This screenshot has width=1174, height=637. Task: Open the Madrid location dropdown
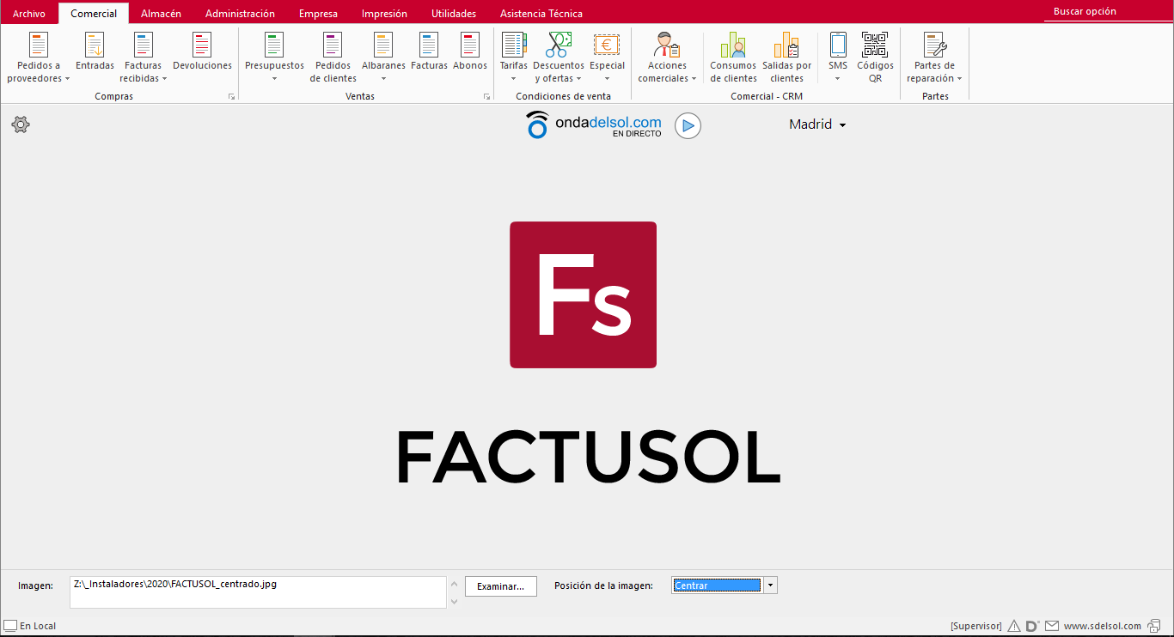[x=817, y=124]
